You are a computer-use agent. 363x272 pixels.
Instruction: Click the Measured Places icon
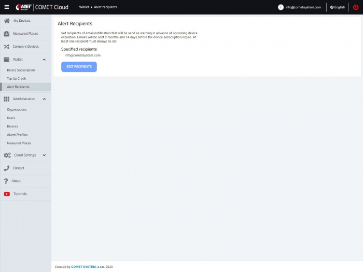[7, 34]
